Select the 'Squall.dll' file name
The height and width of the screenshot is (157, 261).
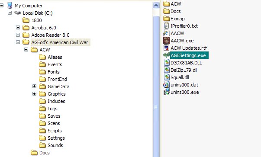point(180,77)
